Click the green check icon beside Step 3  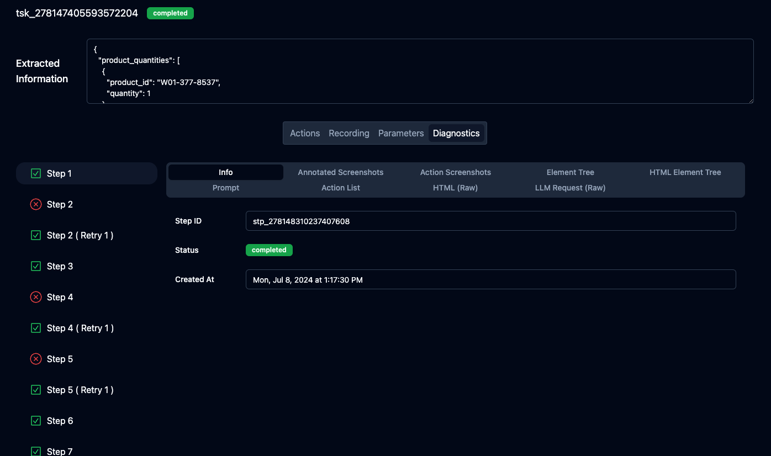coord(36,266)
